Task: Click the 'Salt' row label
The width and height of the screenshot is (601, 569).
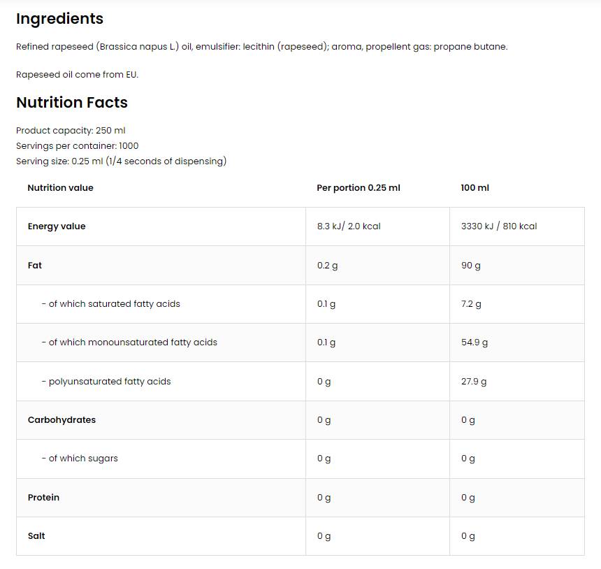Action: point(36,536)
